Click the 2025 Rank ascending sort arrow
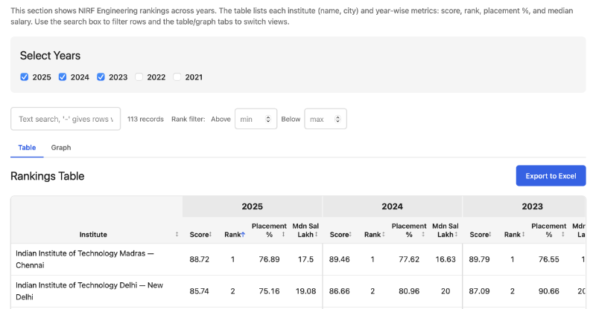Image resolution: width=596 pixels, height=309 pixels. pyautogui.click(x=243, y=235)
